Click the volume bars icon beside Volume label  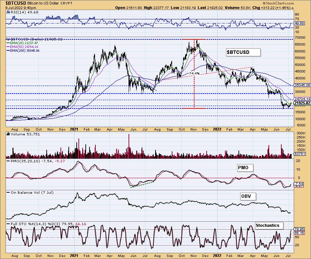8,134
